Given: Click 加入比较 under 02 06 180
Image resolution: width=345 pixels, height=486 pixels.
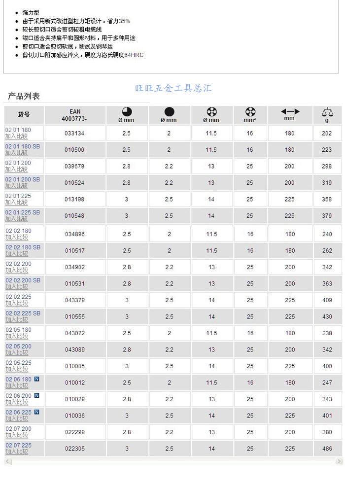Looking at the screenshot, I should (16, 385).
